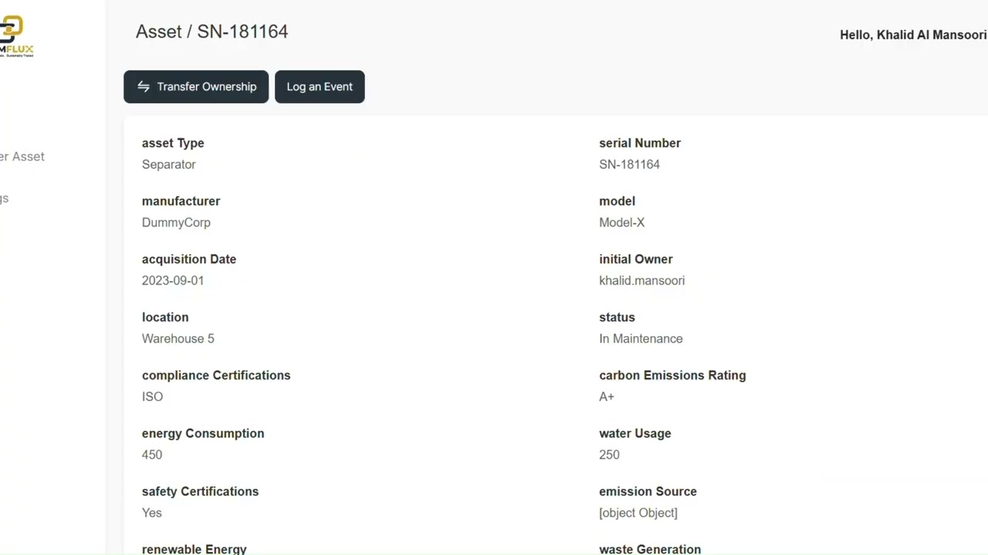Select the compliance certification value ISO

click(153, 396)
